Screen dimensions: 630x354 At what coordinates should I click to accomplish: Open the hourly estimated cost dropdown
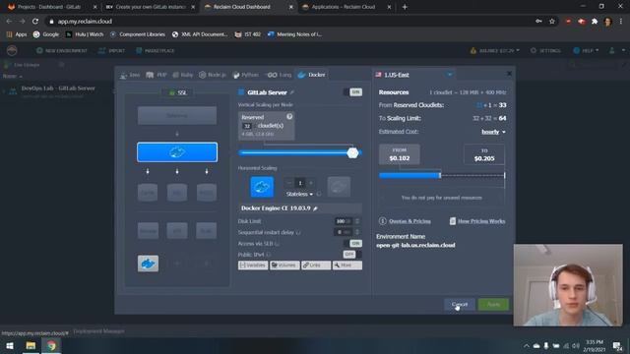[493, 132]
